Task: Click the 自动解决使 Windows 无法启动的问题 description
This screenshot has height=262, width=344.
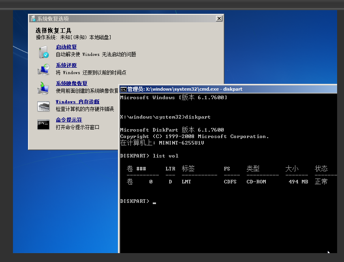Action: tap(96, 54)
